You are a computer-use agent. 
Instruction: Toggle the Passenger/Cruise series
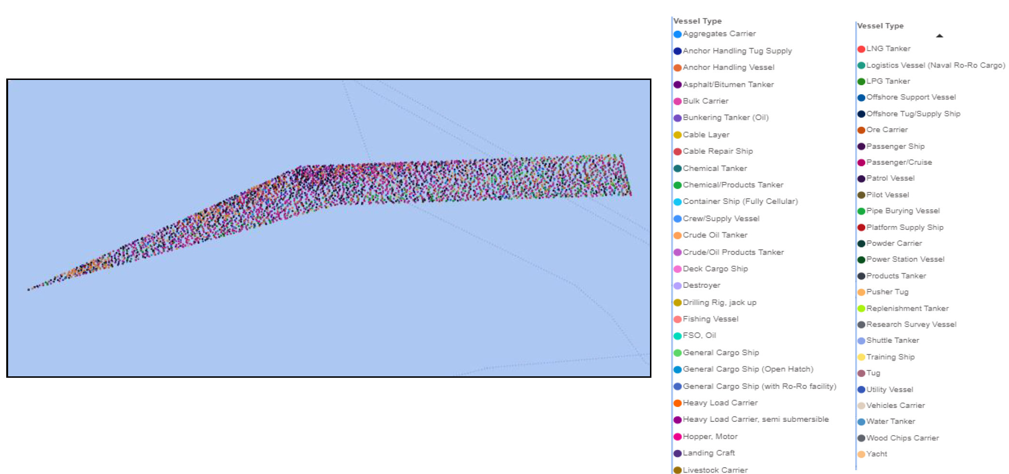tap(899, 162)
